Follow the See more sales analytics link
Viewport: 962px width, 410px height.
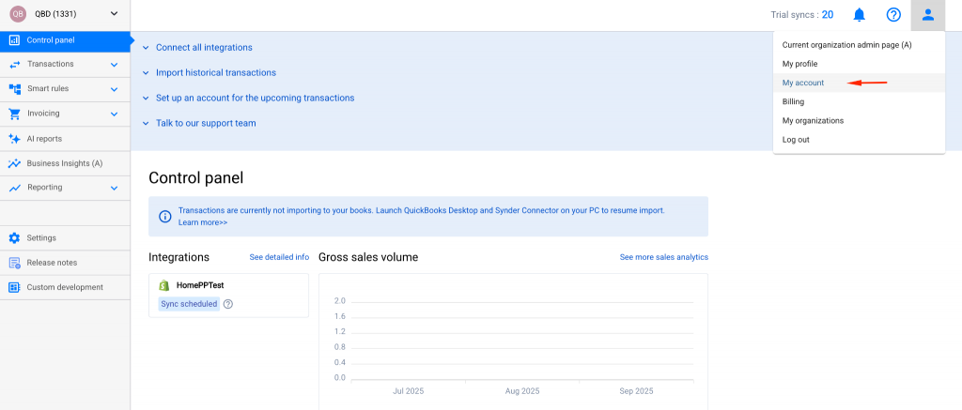[664, 257]
